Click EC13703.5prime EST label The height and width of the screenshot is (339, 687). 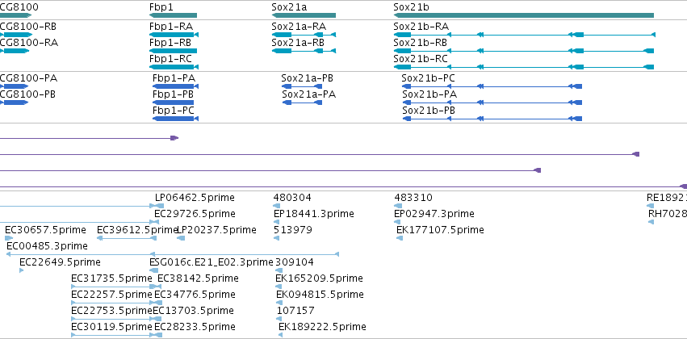[193, 311]
